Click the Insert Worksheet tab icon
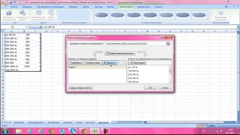Image resolution: width=240 pixels, height=135 pixels. click(x=113, y=123)
